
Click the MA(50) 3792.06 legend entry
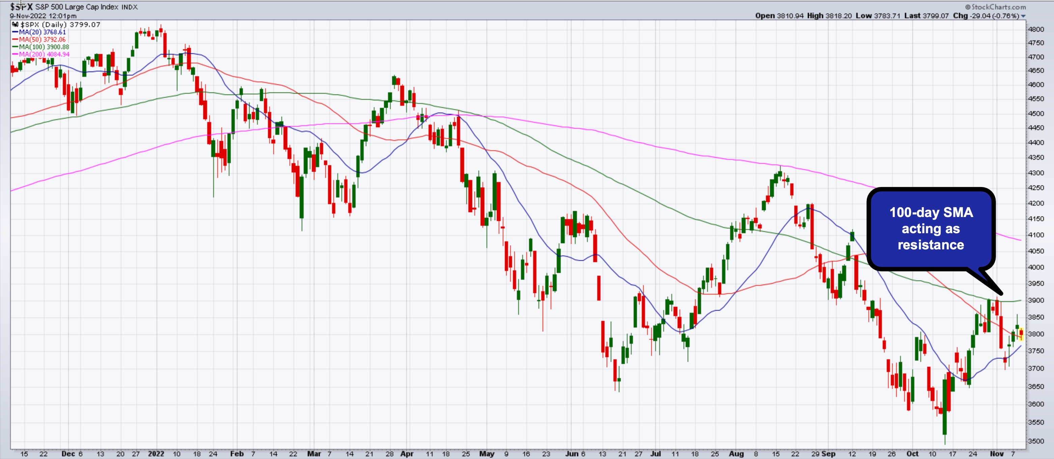click(42, 40)
